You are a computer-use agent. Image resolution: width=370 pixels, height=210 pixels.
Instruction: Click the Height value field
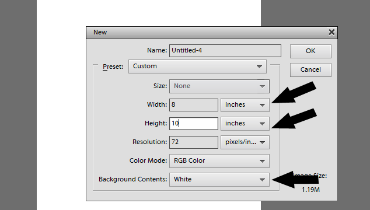[194, 124]
